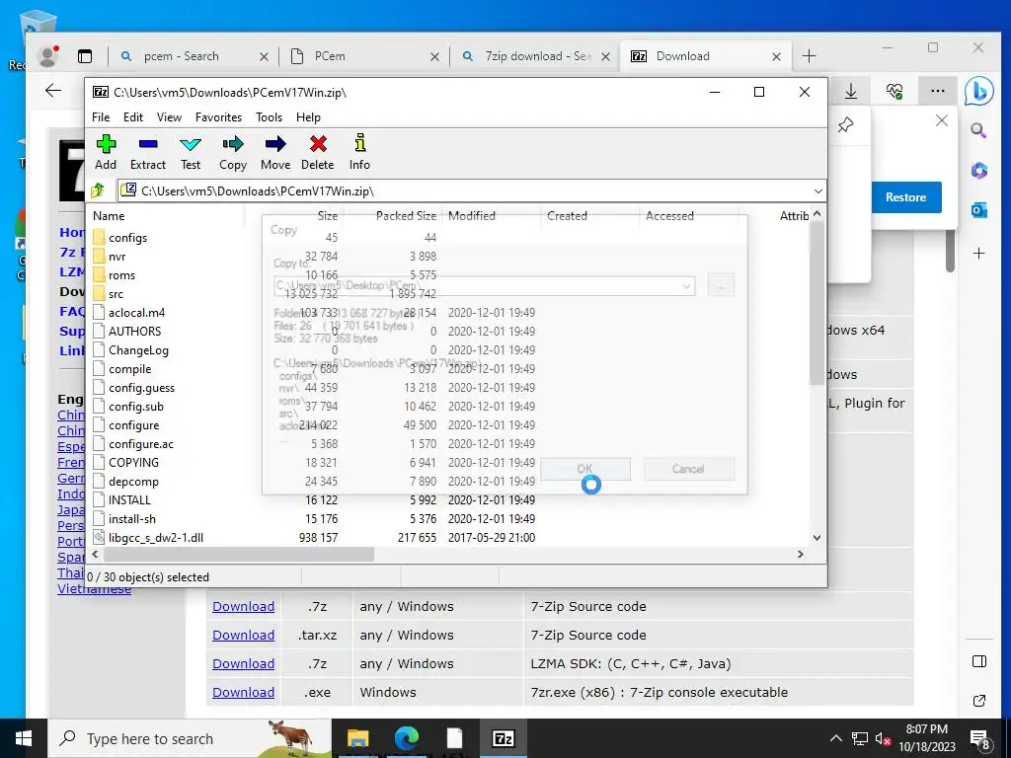
Task: Click the horizontal scrollbar thumb in 7-Zip
Action: pos(239,555)
